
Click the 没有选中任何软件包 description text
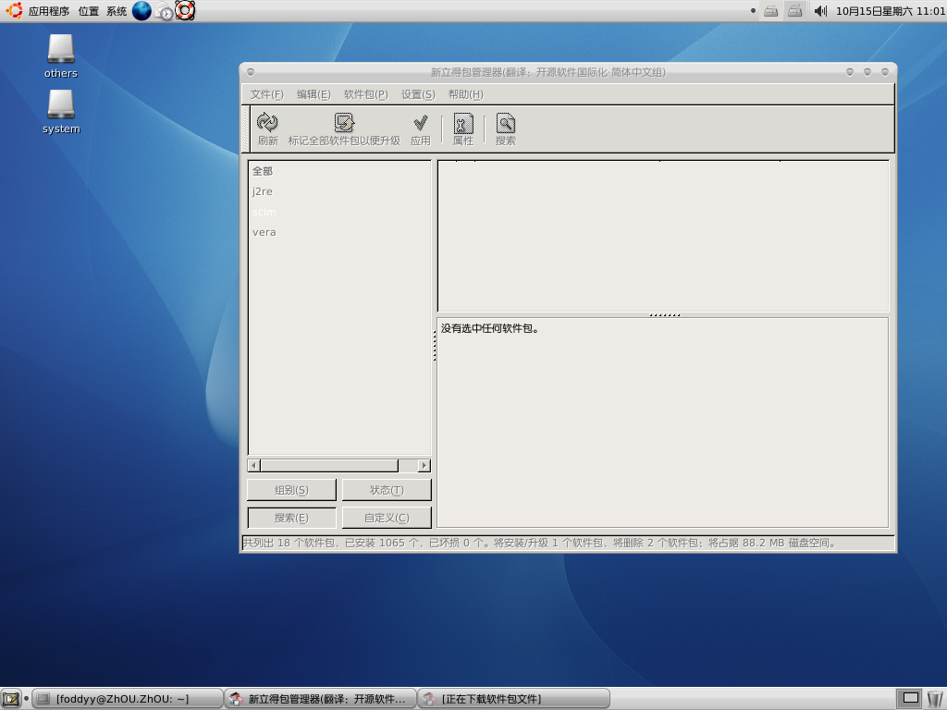pyautogui.click(x=490, y=328)
